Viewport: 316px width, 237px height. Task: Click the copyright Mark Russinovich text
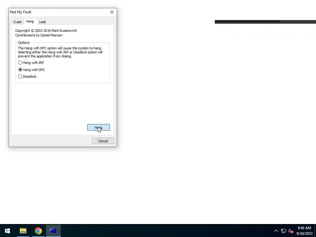(46, 31)
